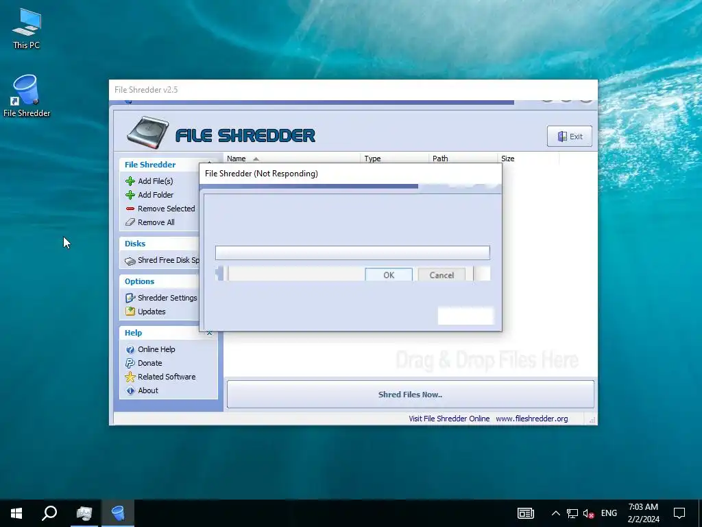Screen dimensions: 702x527
Task: Open Online Help
Action: [157, 349]
